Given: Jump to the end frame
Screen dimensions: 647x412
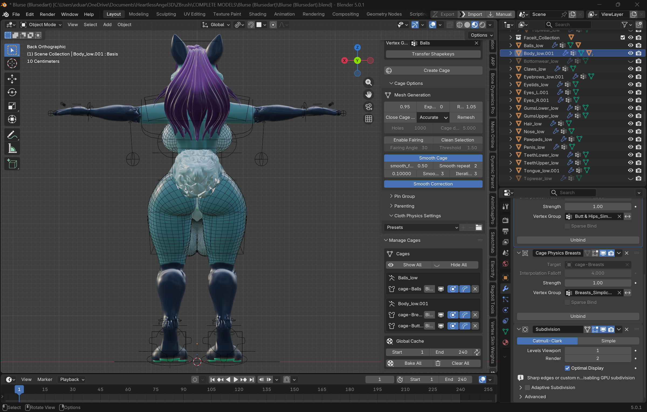Looking at the screenshot, I should tap(252, 380).
